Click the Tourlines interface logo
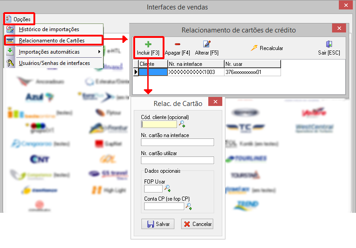This screenshot has height=248, width=356. pos(246,158)
